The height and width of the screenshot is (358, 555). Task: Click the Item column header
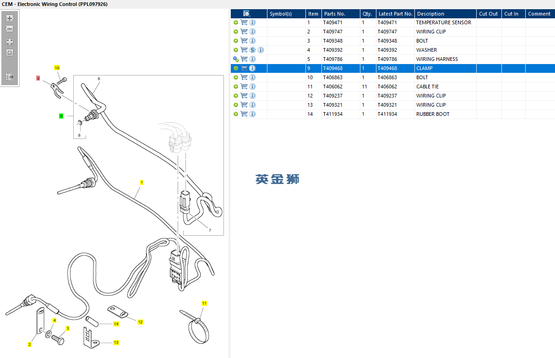(x=313, y=14)
